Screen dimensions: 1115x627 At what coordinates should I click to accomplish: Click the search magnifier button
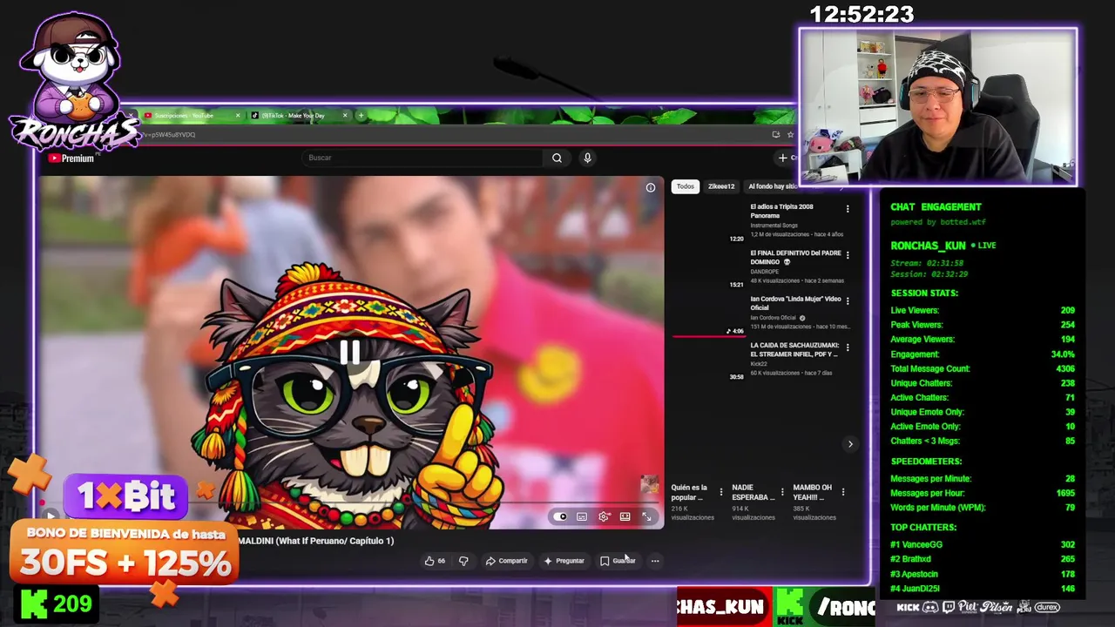[x=557, y=158]
